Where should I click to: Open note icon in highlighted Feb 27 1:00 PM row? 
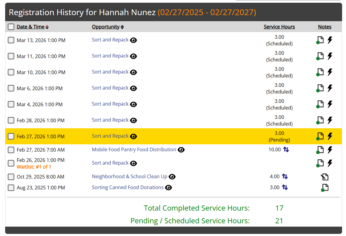320,136
